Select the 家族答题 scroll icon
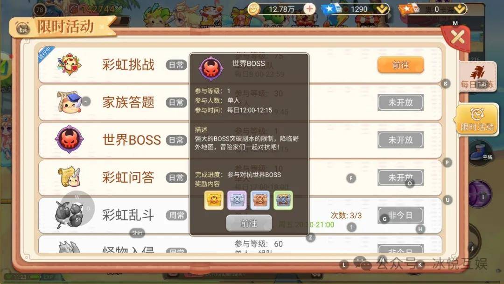The width and height of the screenshot is (504, 284). pyautogui.click(x=69, y=102)
